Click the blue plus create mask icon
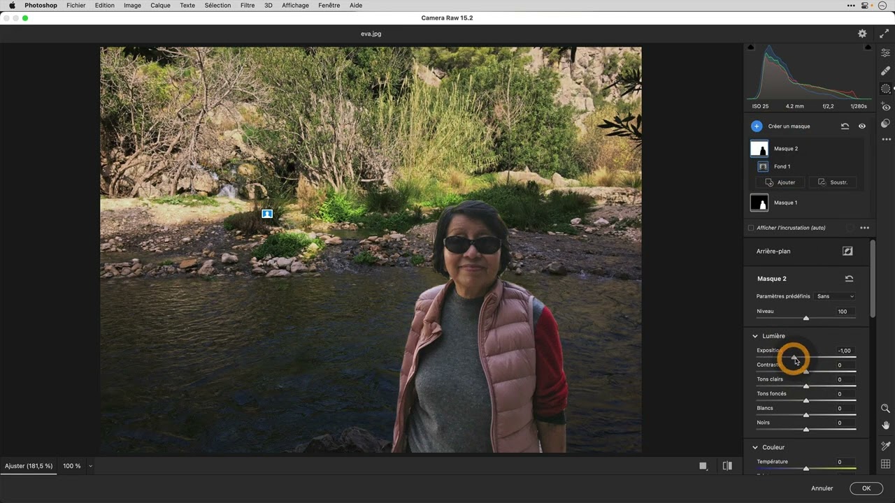Screen dimensions: 895x503 [757, 126]
